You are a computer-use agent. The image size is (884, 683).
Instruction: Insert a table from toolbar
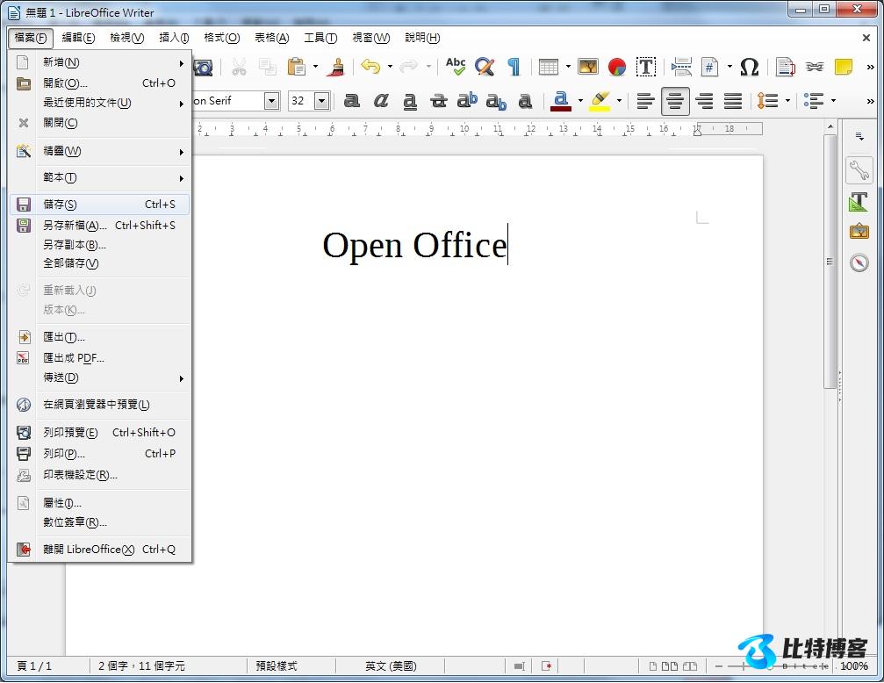coord(548,67)
